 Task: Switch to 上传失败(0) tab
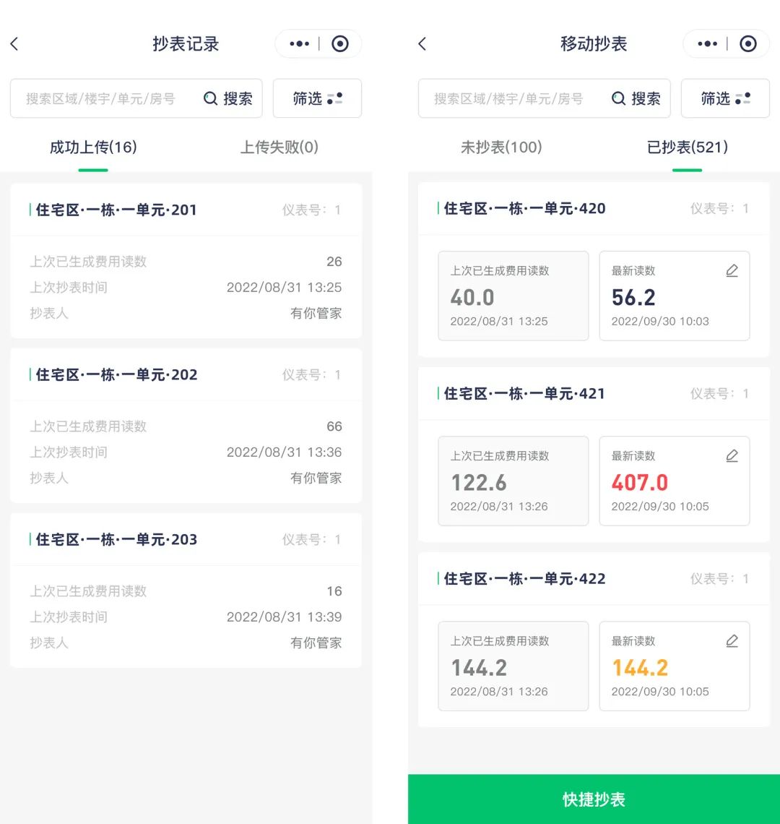(279, 147)
